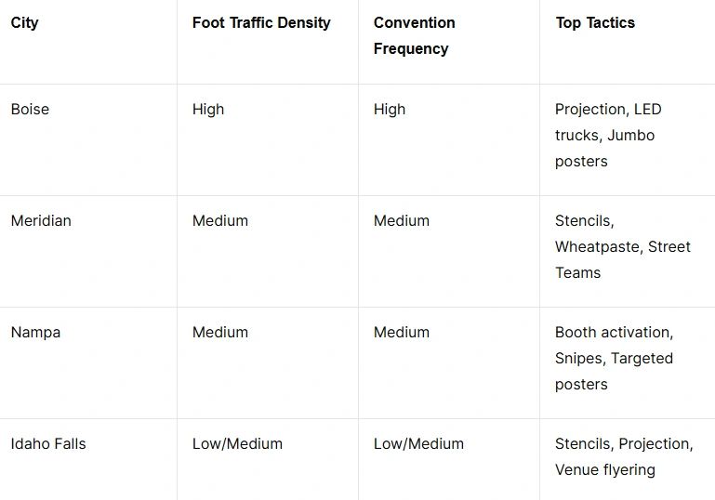Select the Idaho Falls city cell
Image resolution: width=715 pixels, height=500 pixels.
(x=48, y=444)
